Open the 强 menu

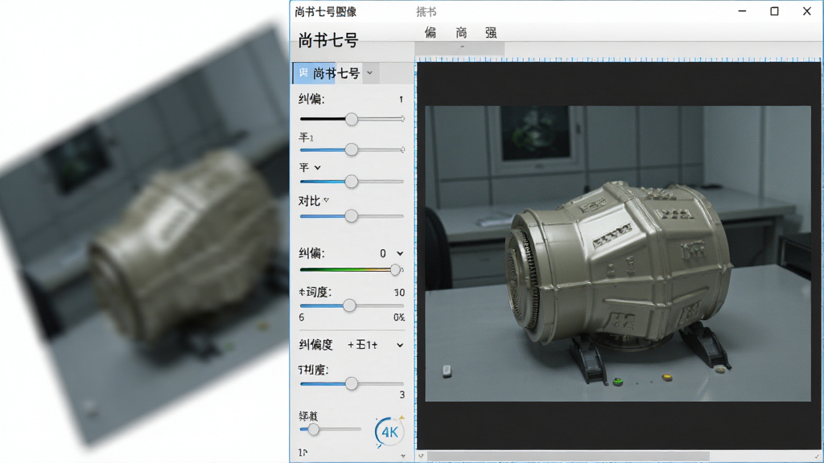pyautogui.click(x=491, y=32)
